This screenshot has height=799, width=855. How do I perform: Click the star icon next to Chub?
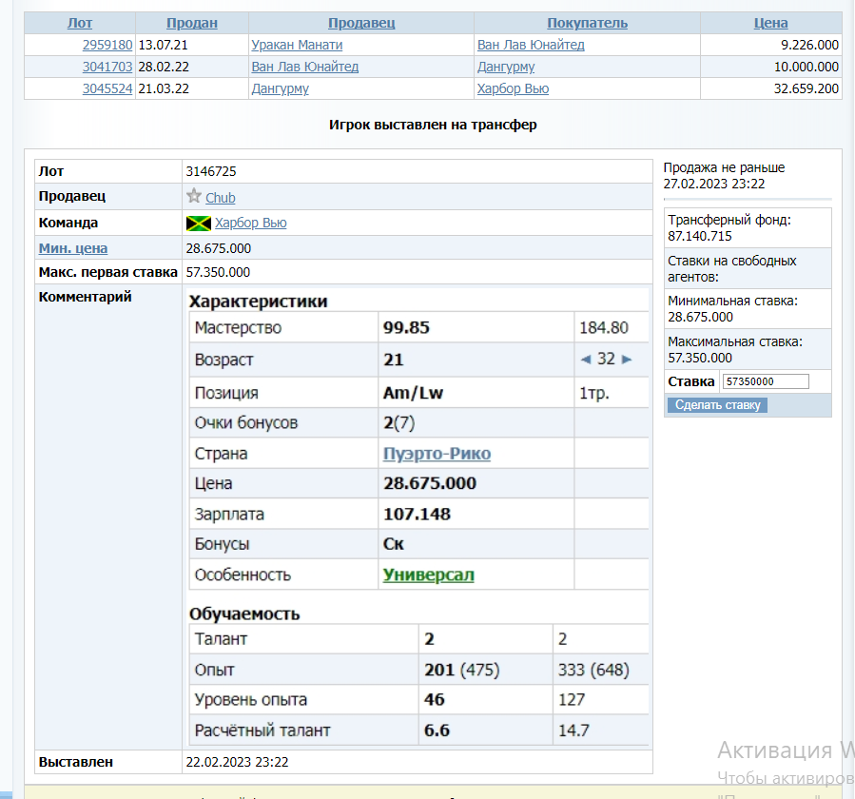[194, 196]
